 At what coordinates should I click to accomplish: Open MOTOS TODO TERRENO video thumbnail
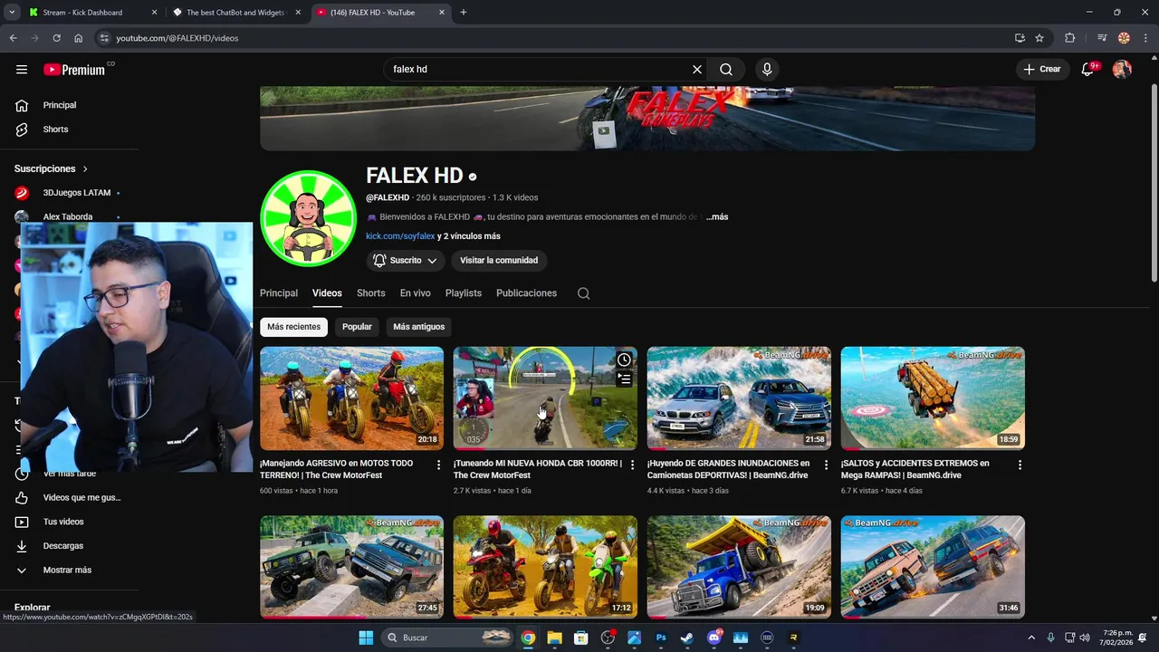point(351,398)
